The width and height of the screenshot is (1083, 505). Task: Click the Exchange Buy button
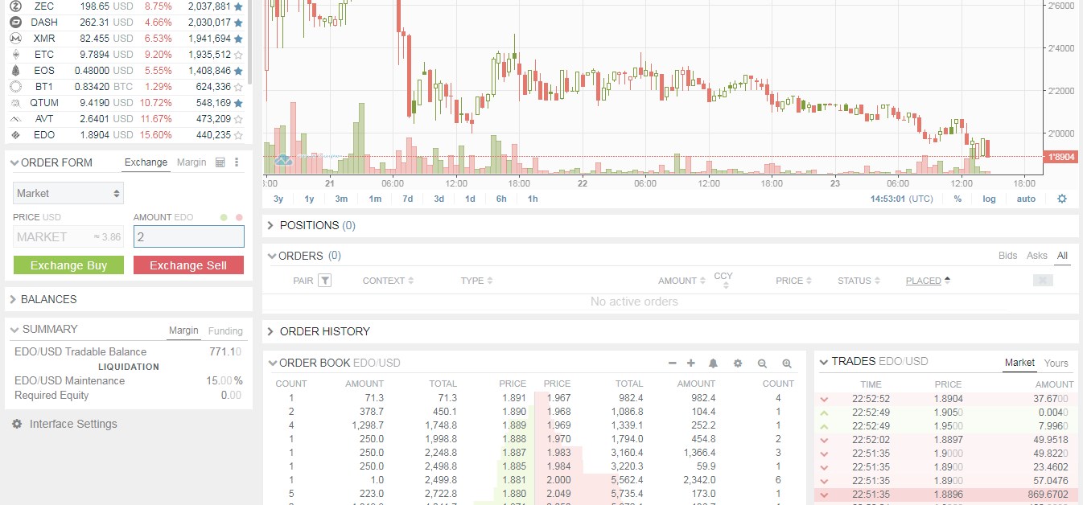click(x=68, y=265)
